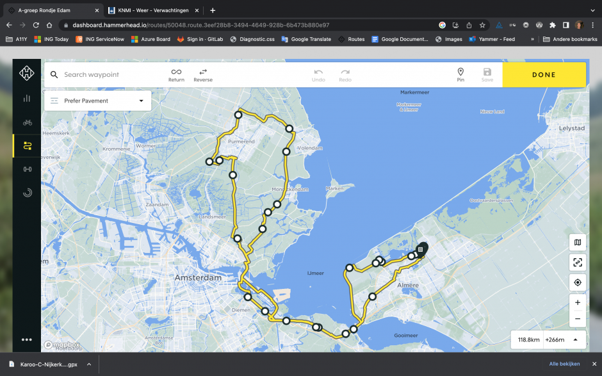Open the browser three-dot menu
602x376 pixels.
point(592,25)
